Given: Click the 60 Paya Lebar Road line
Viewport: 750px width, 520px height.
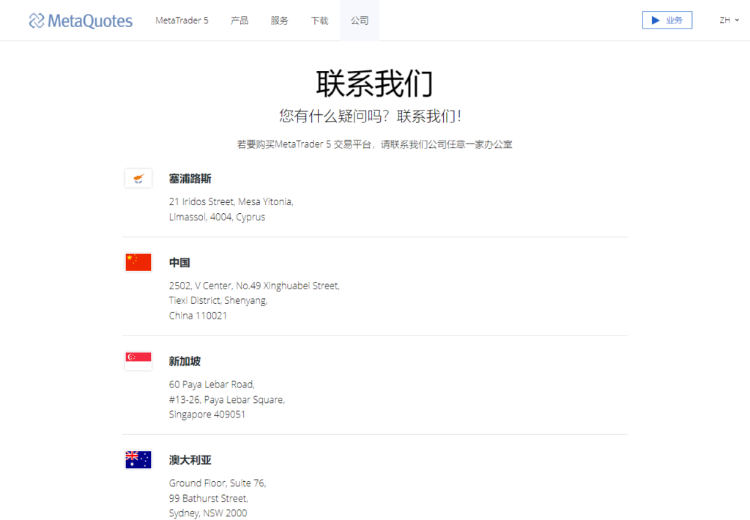Looking at the screenshot, I should (x=212, y=385).
